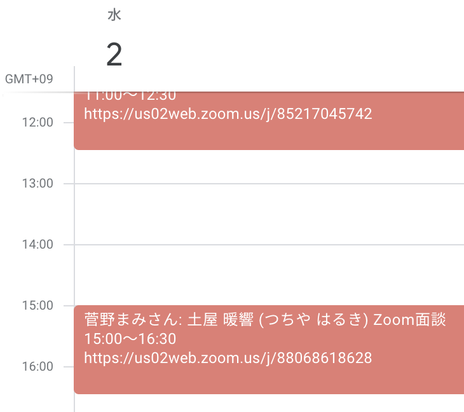Open 菅野まみさん 土屋 暖響 Zoom面談 event

269,350
